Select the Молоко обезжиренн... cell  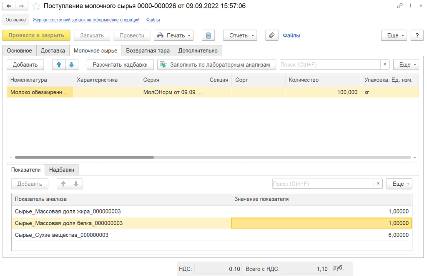point(40,92)
